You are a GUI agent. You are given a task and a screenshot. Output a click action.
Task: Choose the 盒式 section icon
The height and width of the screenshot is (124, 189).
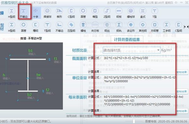(x=143, y=13)
